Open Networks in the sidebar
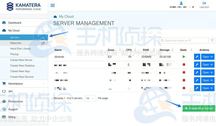This screenshot has width=216, height=126. tap(16, 43)
